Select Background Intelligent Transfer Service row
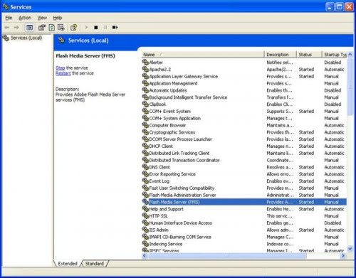This screenshot has width=356, height=278. click(244, 97)
